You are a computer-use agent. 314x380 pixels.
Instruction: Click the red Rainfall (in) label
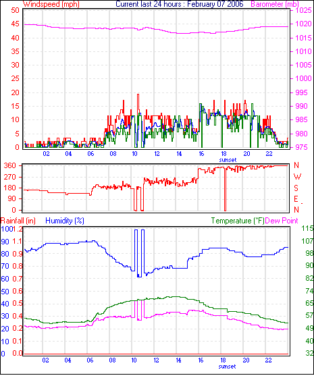18,221
